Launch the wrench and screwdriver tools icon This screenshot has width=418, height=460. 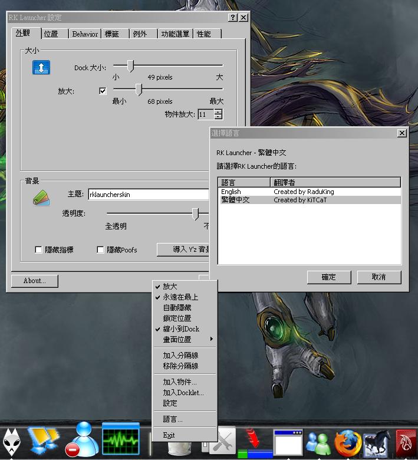[x=224, y=442]
